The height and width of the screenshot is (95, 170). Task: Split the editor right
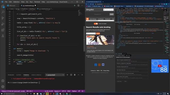pyautogui.click(x=78, y=5)
